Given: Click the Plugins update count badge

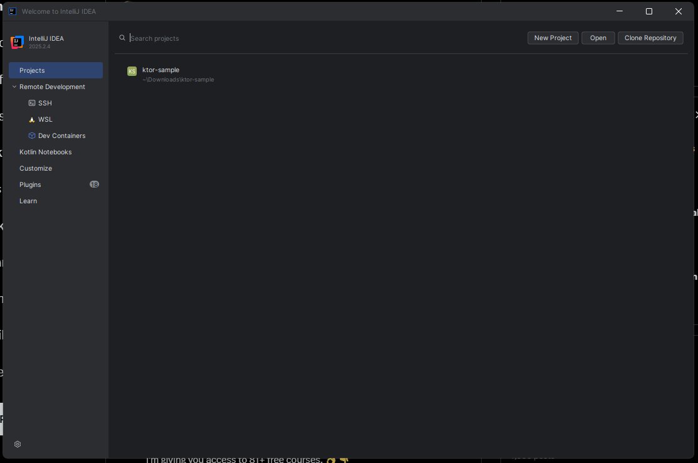Looking at the screenshot, I should point(94,184).
